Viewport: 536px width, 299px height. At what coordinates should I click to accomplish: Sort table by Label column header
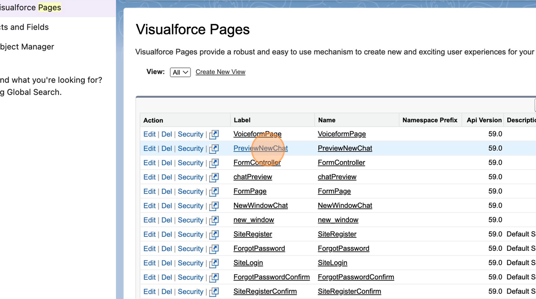click(x=242, y=120)
